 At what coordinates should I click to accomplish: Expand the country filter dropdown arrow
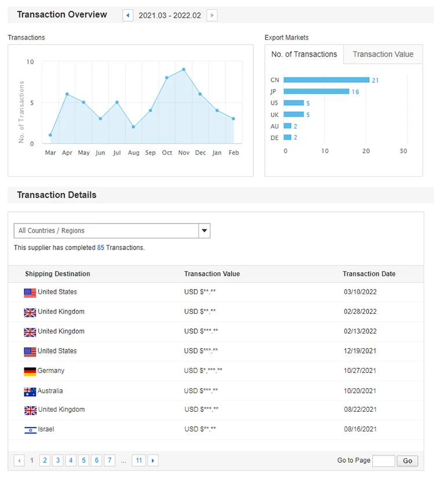click(x=204, y=231)
